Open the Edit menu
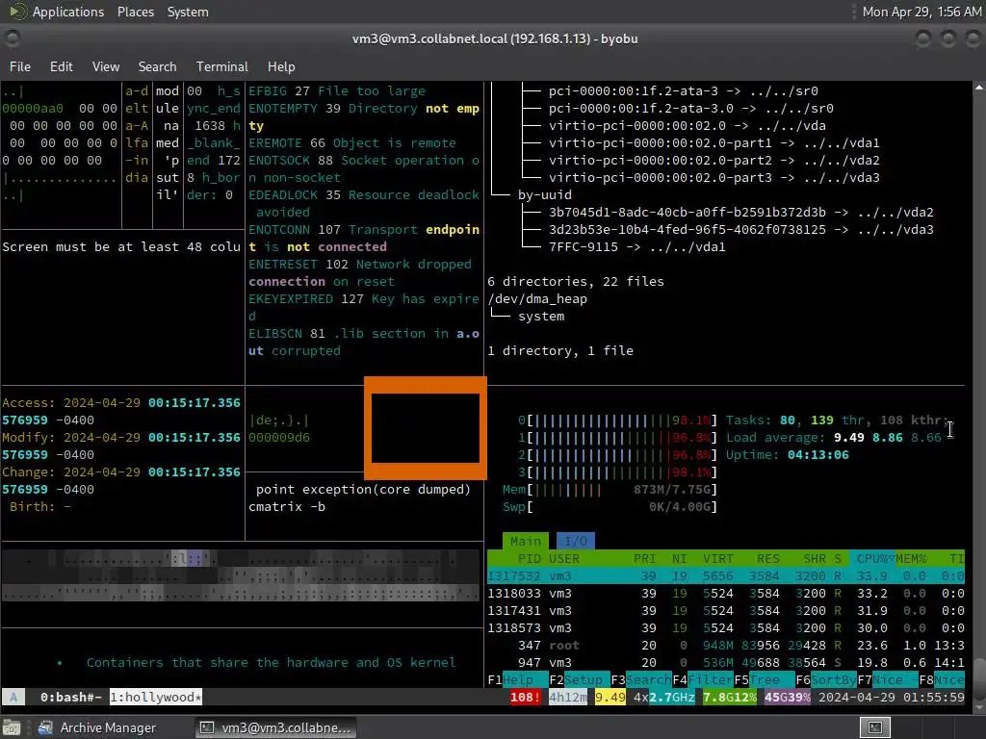986x739 pixels. (61, 66)
